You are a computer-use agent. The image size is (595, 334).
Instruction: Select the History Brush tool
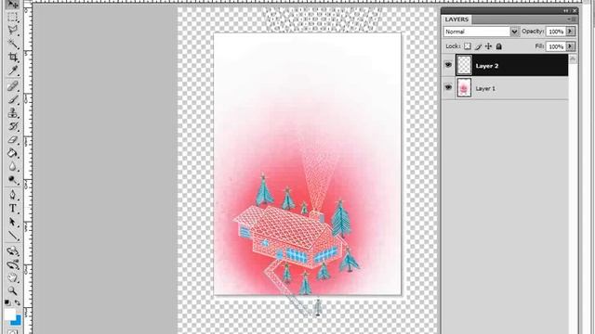tap(12, 126)
